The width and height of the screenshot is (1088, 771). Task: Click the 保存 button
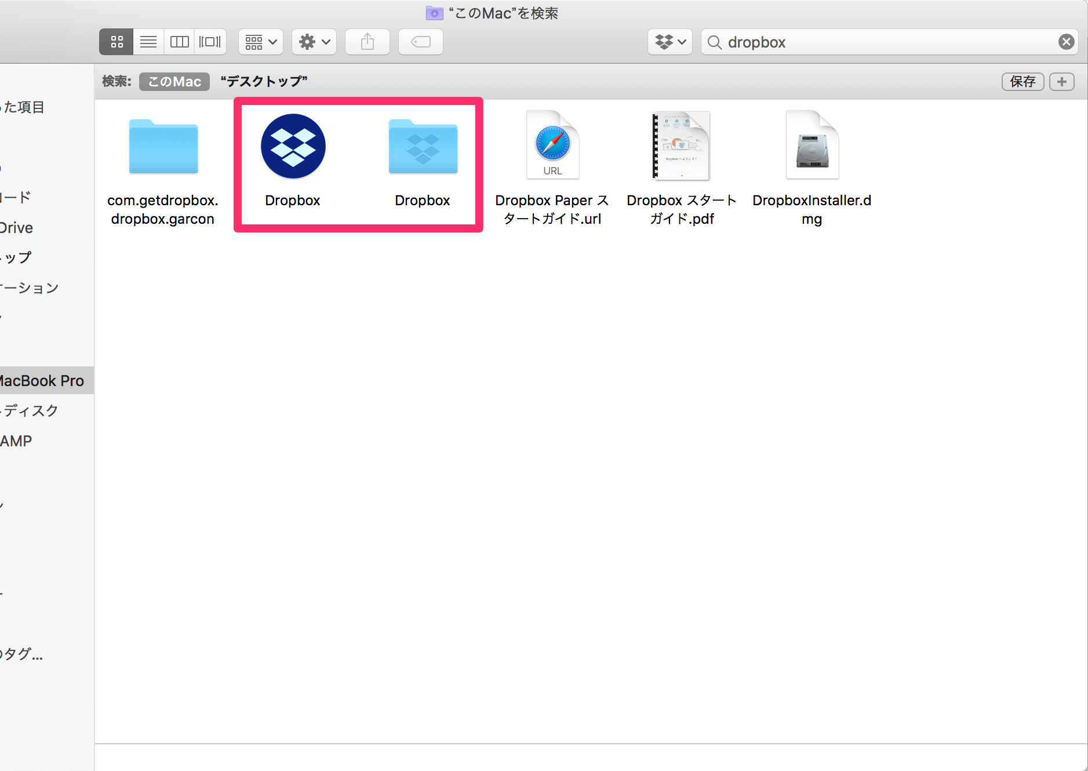pyautogui.click(x=1022, y=82)
